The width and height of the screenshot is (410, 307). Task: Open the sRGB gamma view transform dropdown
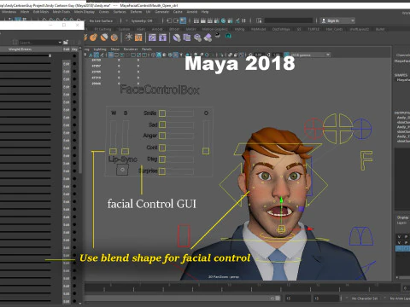(x=310, y=55)
